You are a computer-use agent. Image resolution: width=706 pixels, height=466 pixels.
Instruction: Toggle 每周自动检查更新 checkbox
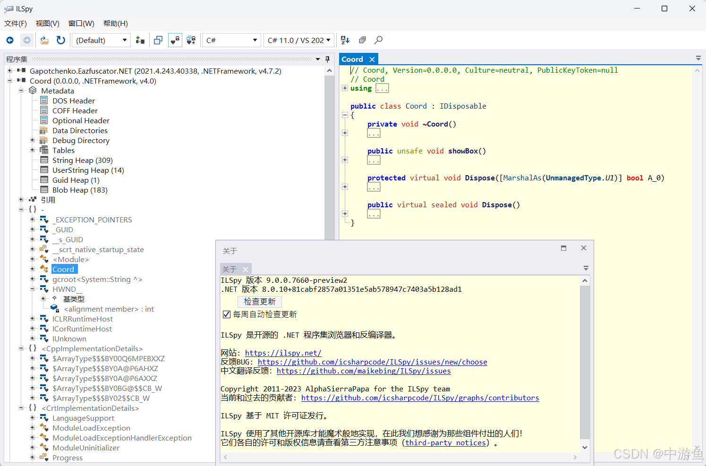tap(227, 314)
